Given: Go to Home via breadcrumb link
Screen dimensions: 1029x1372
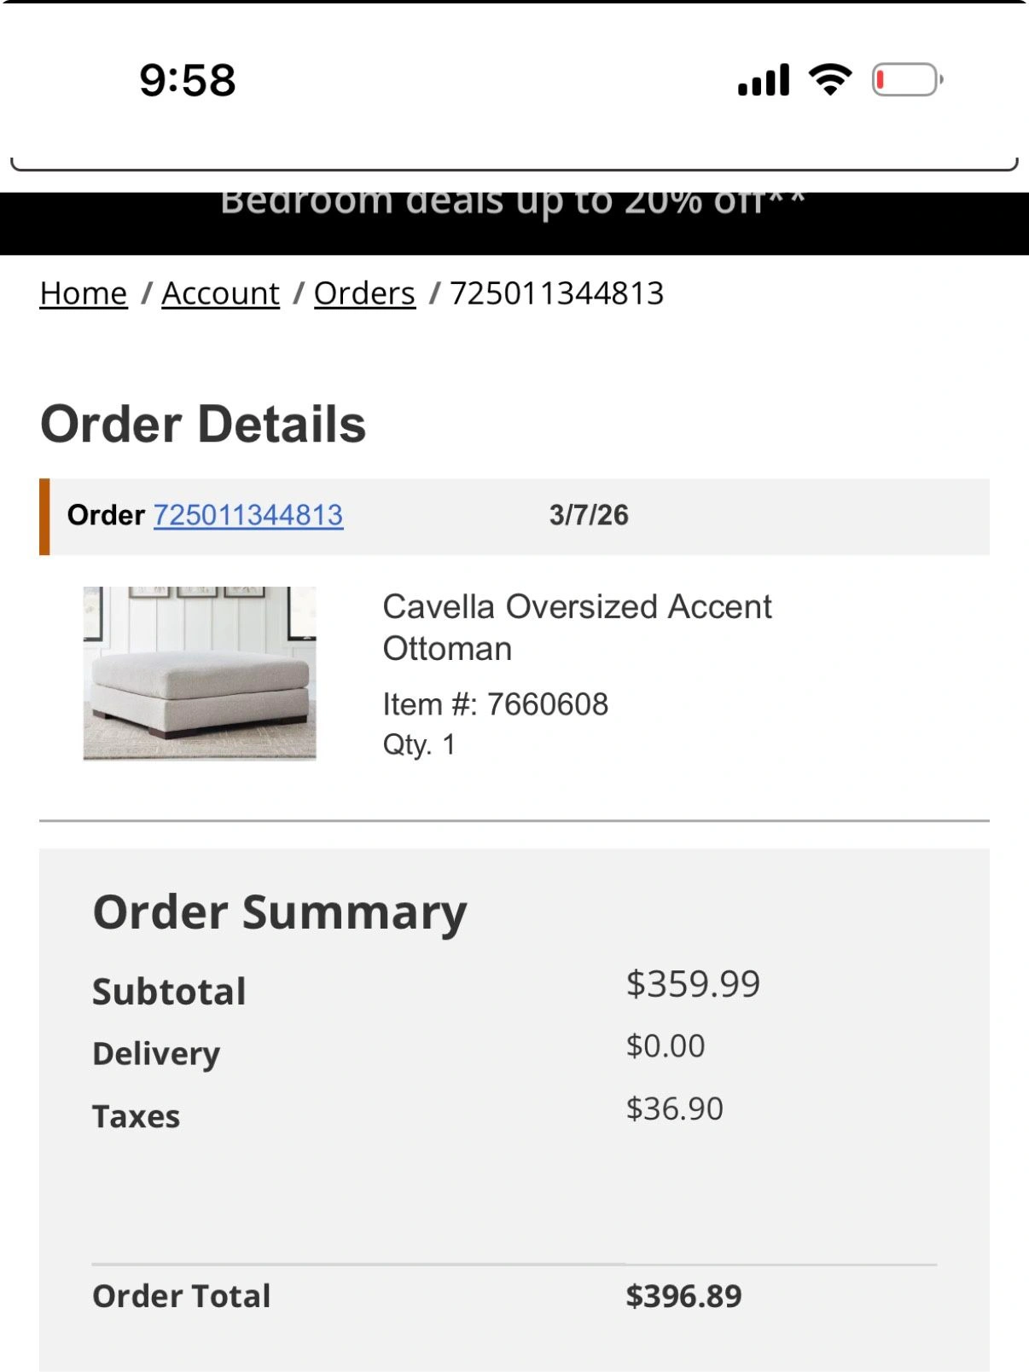Looking at the screenshot, I should (x=84, y=293).
